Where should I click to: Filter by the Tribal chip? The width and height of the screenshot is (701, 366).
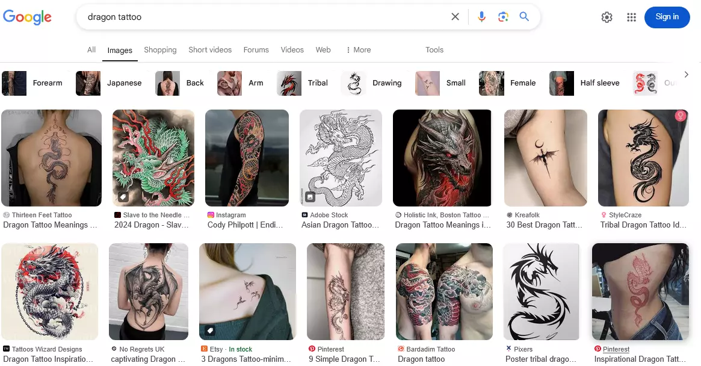point(303,83)
